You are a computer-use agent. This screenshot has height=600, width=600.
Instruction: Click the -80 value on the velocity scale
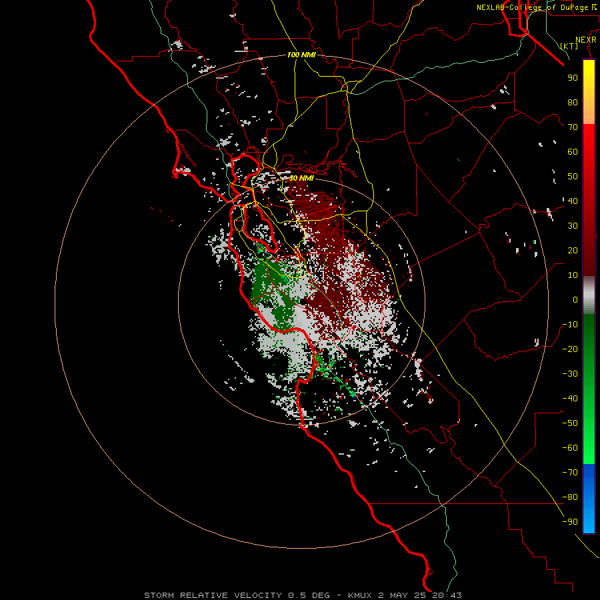coord(570,497)
